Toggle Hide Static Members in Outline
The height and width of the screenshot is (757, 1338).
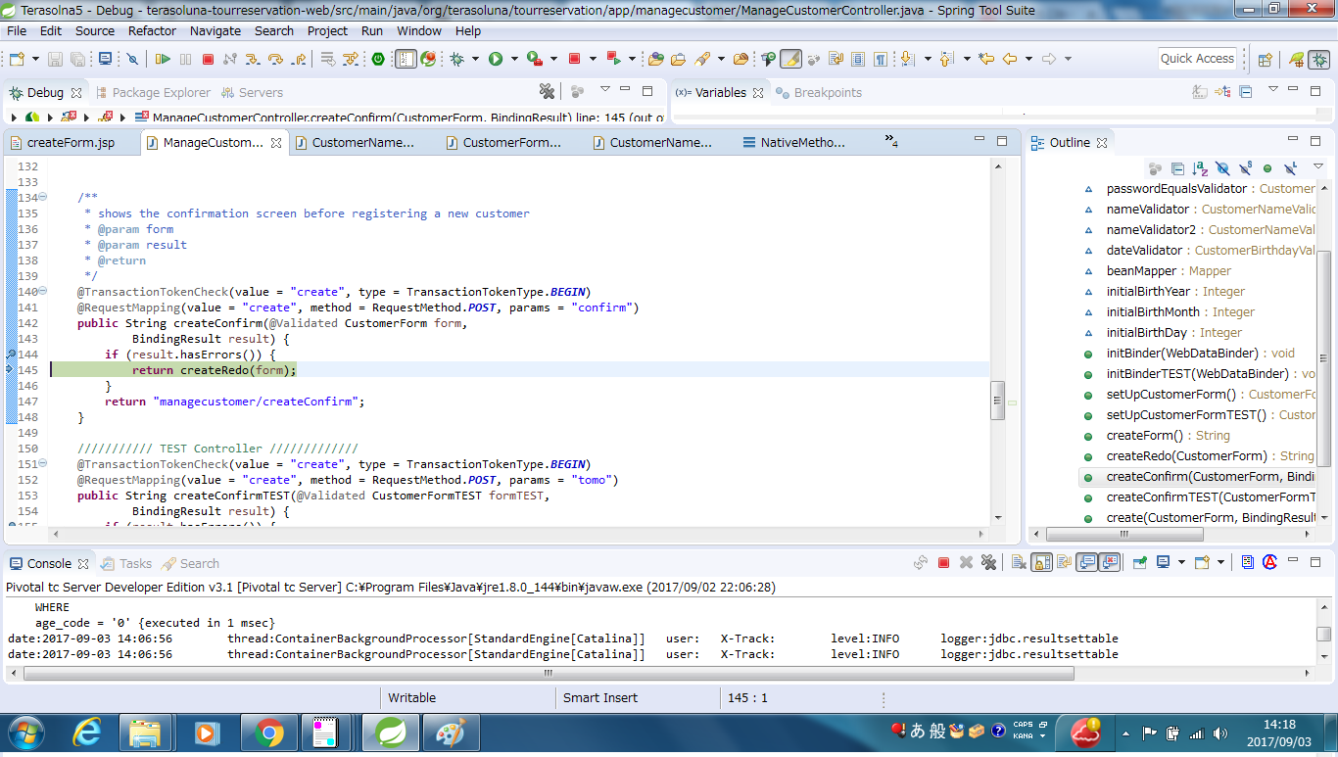[x=1245, y=168]
